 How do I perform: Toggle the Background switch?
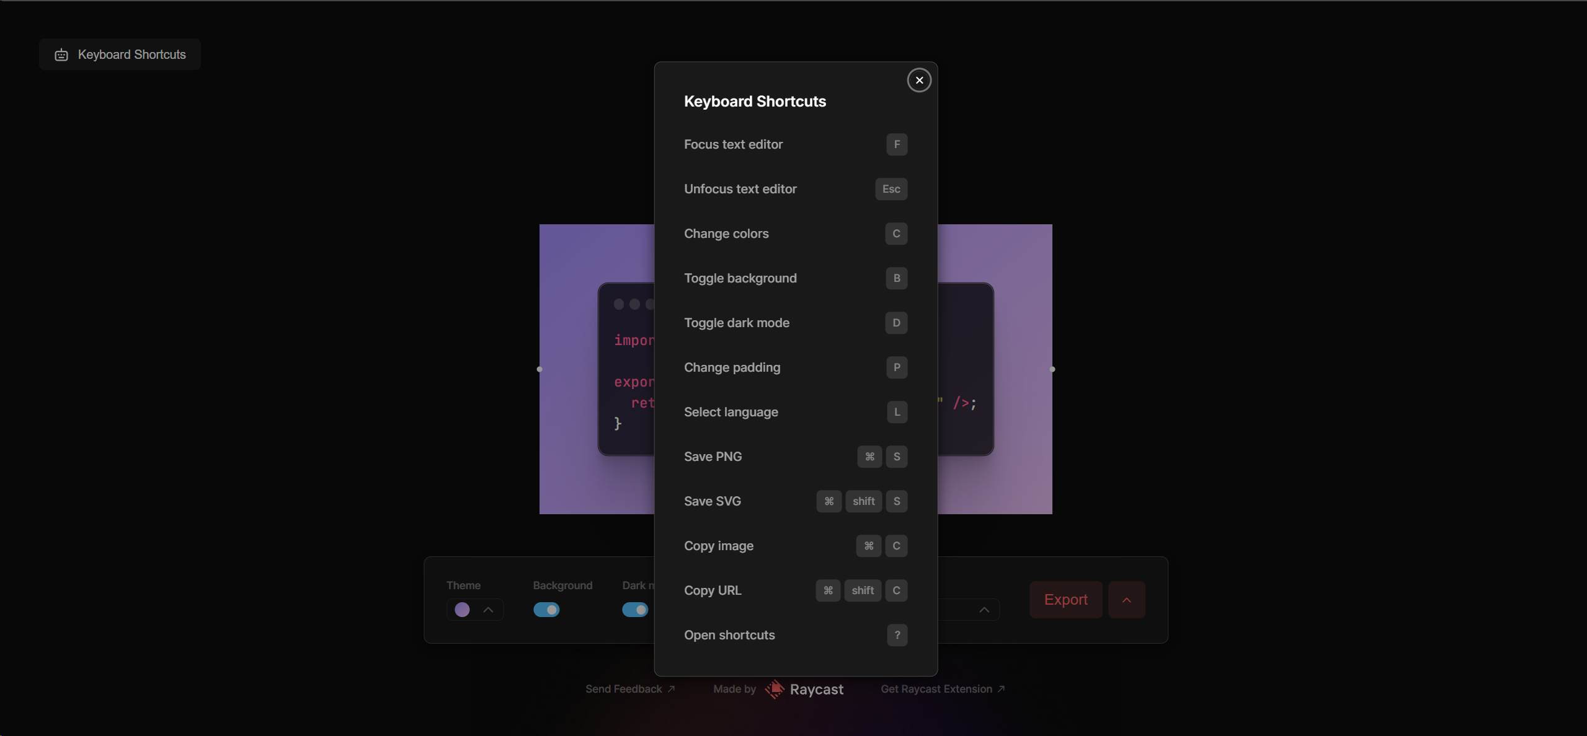tap(546, 610)
